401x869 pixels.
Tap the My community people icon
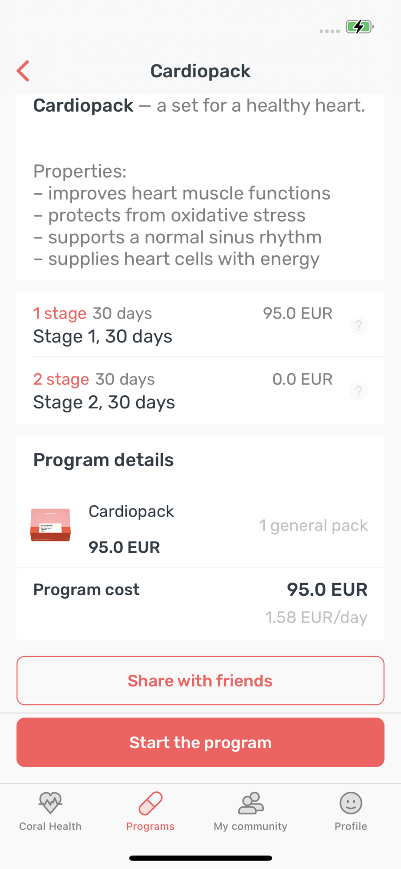coord(250,803)
